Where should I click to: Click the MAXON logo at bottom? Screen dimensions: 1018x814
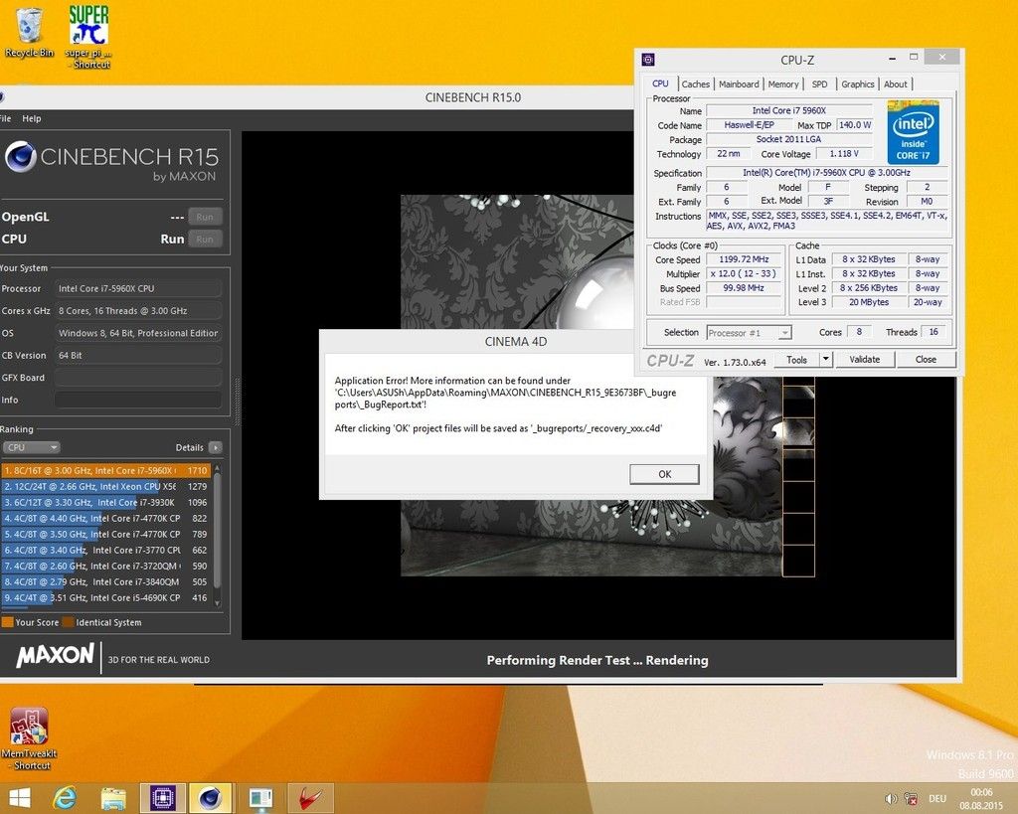click(56, 656)
